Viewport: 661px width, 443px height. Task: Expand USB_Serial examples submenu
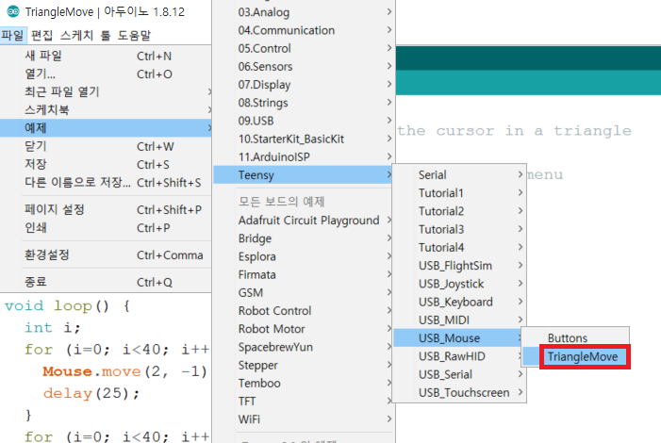click(459, 374)
